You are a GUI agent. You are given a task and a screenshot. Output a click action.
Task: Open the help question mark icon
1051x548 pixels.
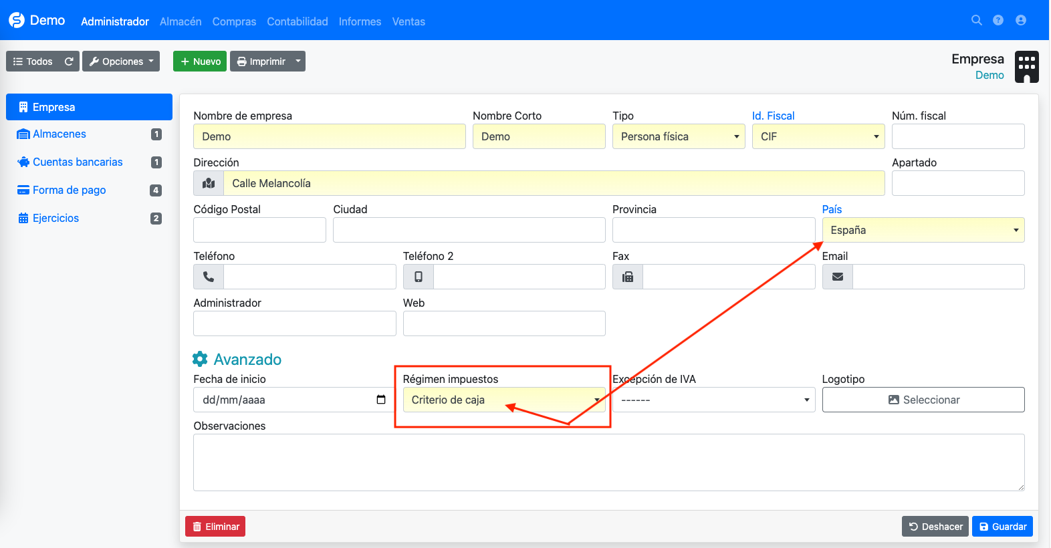[x=998, y=21]
